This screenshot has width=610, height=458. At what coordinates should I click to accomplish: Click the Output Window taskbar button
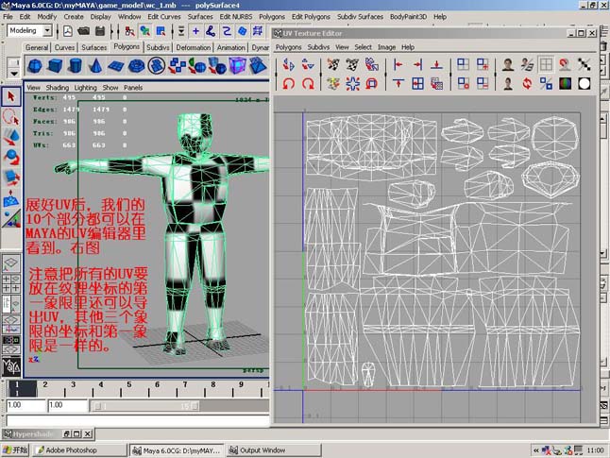pyautogui.click(x=274, y=450)
